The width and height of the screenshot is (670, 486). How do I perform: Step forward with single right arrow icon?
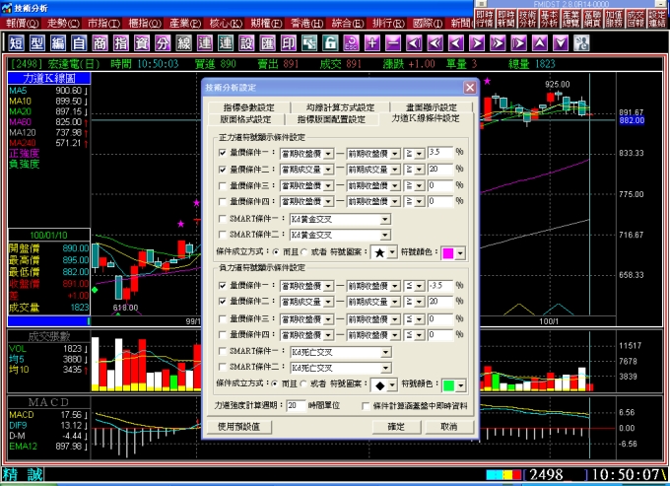(x=477, y=42)
